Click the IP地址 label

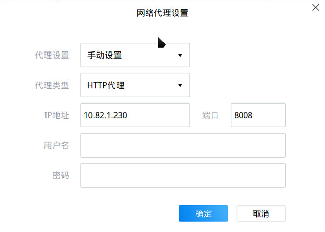[x=56, y=115]
